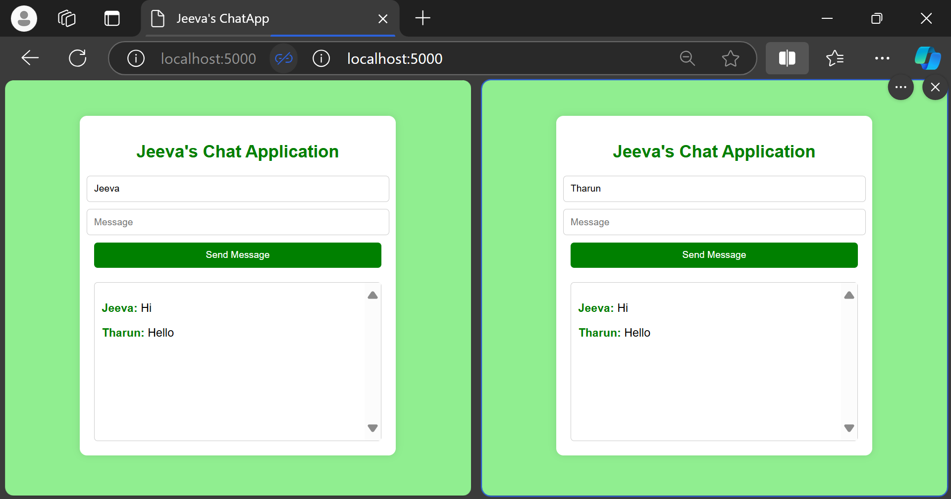
Task: Click 'Jeeva: Hi' message in right pane
Action: 603,308
